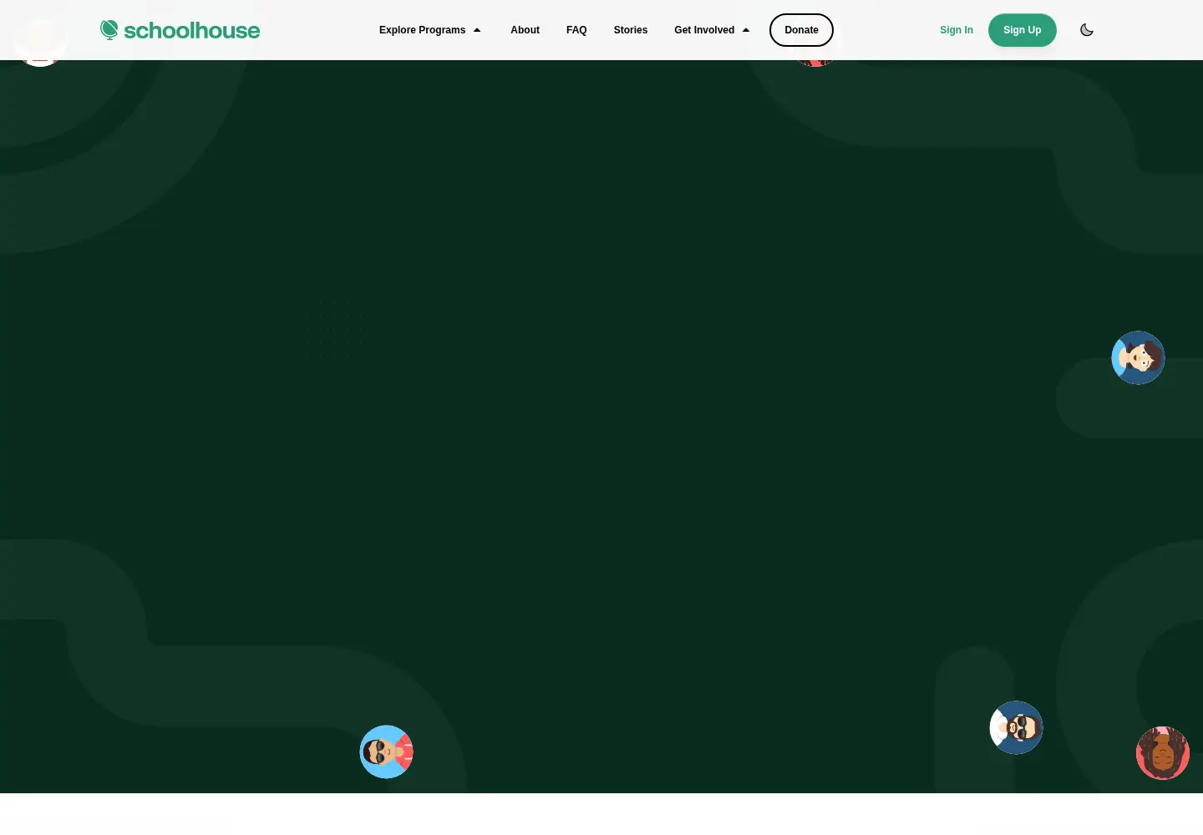
Task: Click the ponytail avatar near the right edge
Action: tap(1138, 357)
